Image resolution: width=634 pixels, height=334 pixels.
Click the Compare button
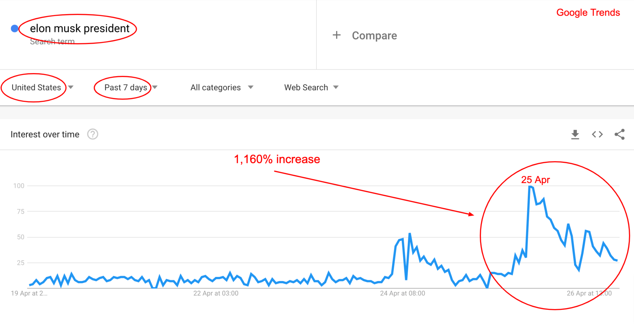374,35
